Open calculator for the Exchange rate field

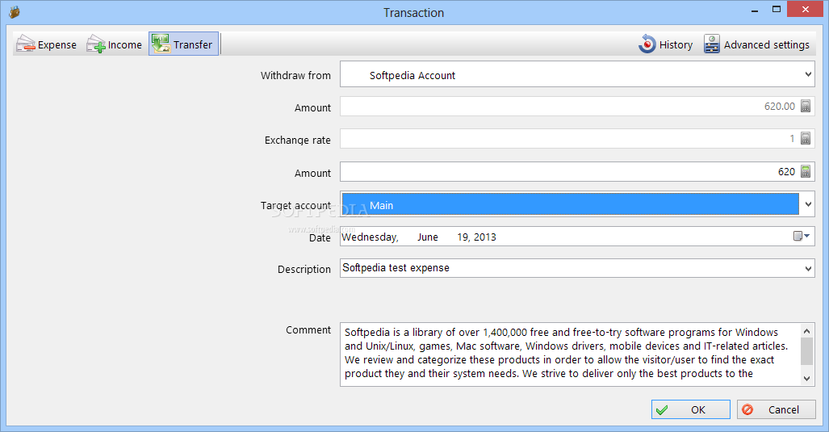click(806, 139)
